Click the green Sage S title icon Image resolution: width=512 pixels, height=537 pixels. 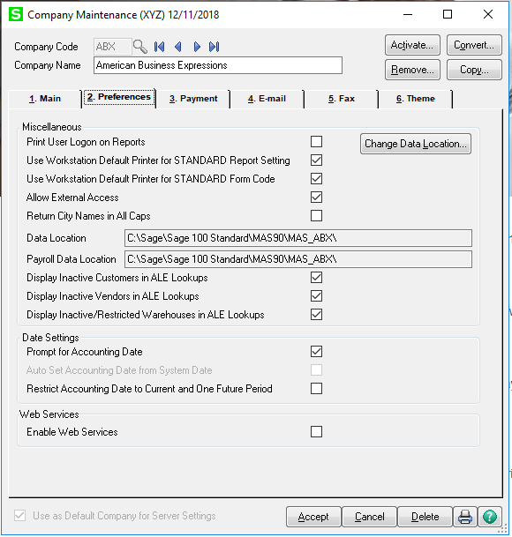[x=16, y=15]
